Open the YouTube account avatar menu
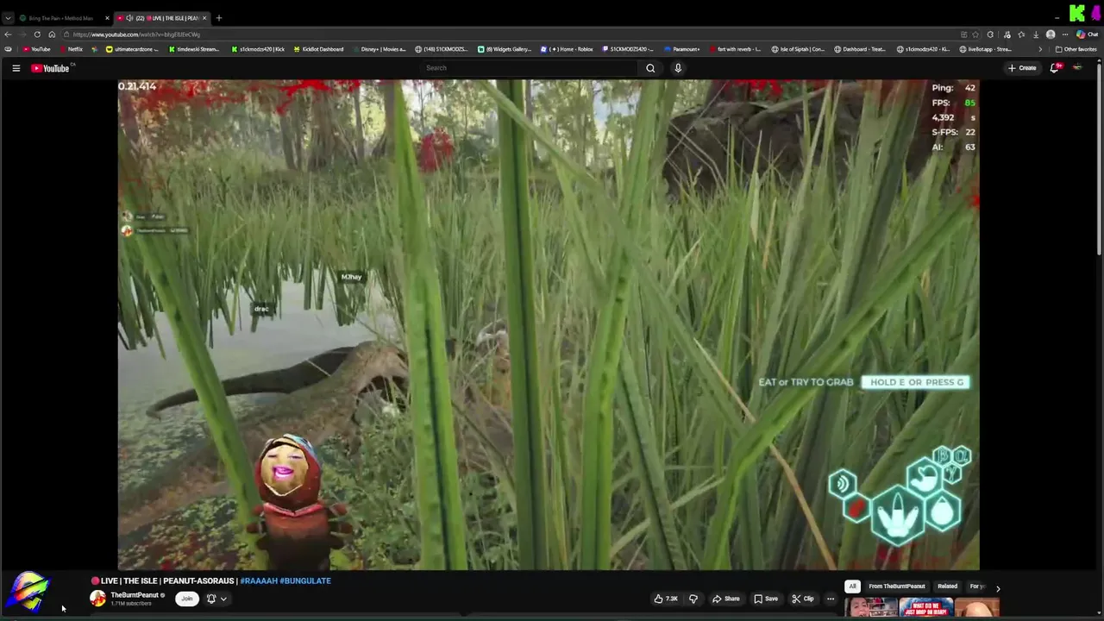Screen dimensions: 1104x621 pos(1077,68)
